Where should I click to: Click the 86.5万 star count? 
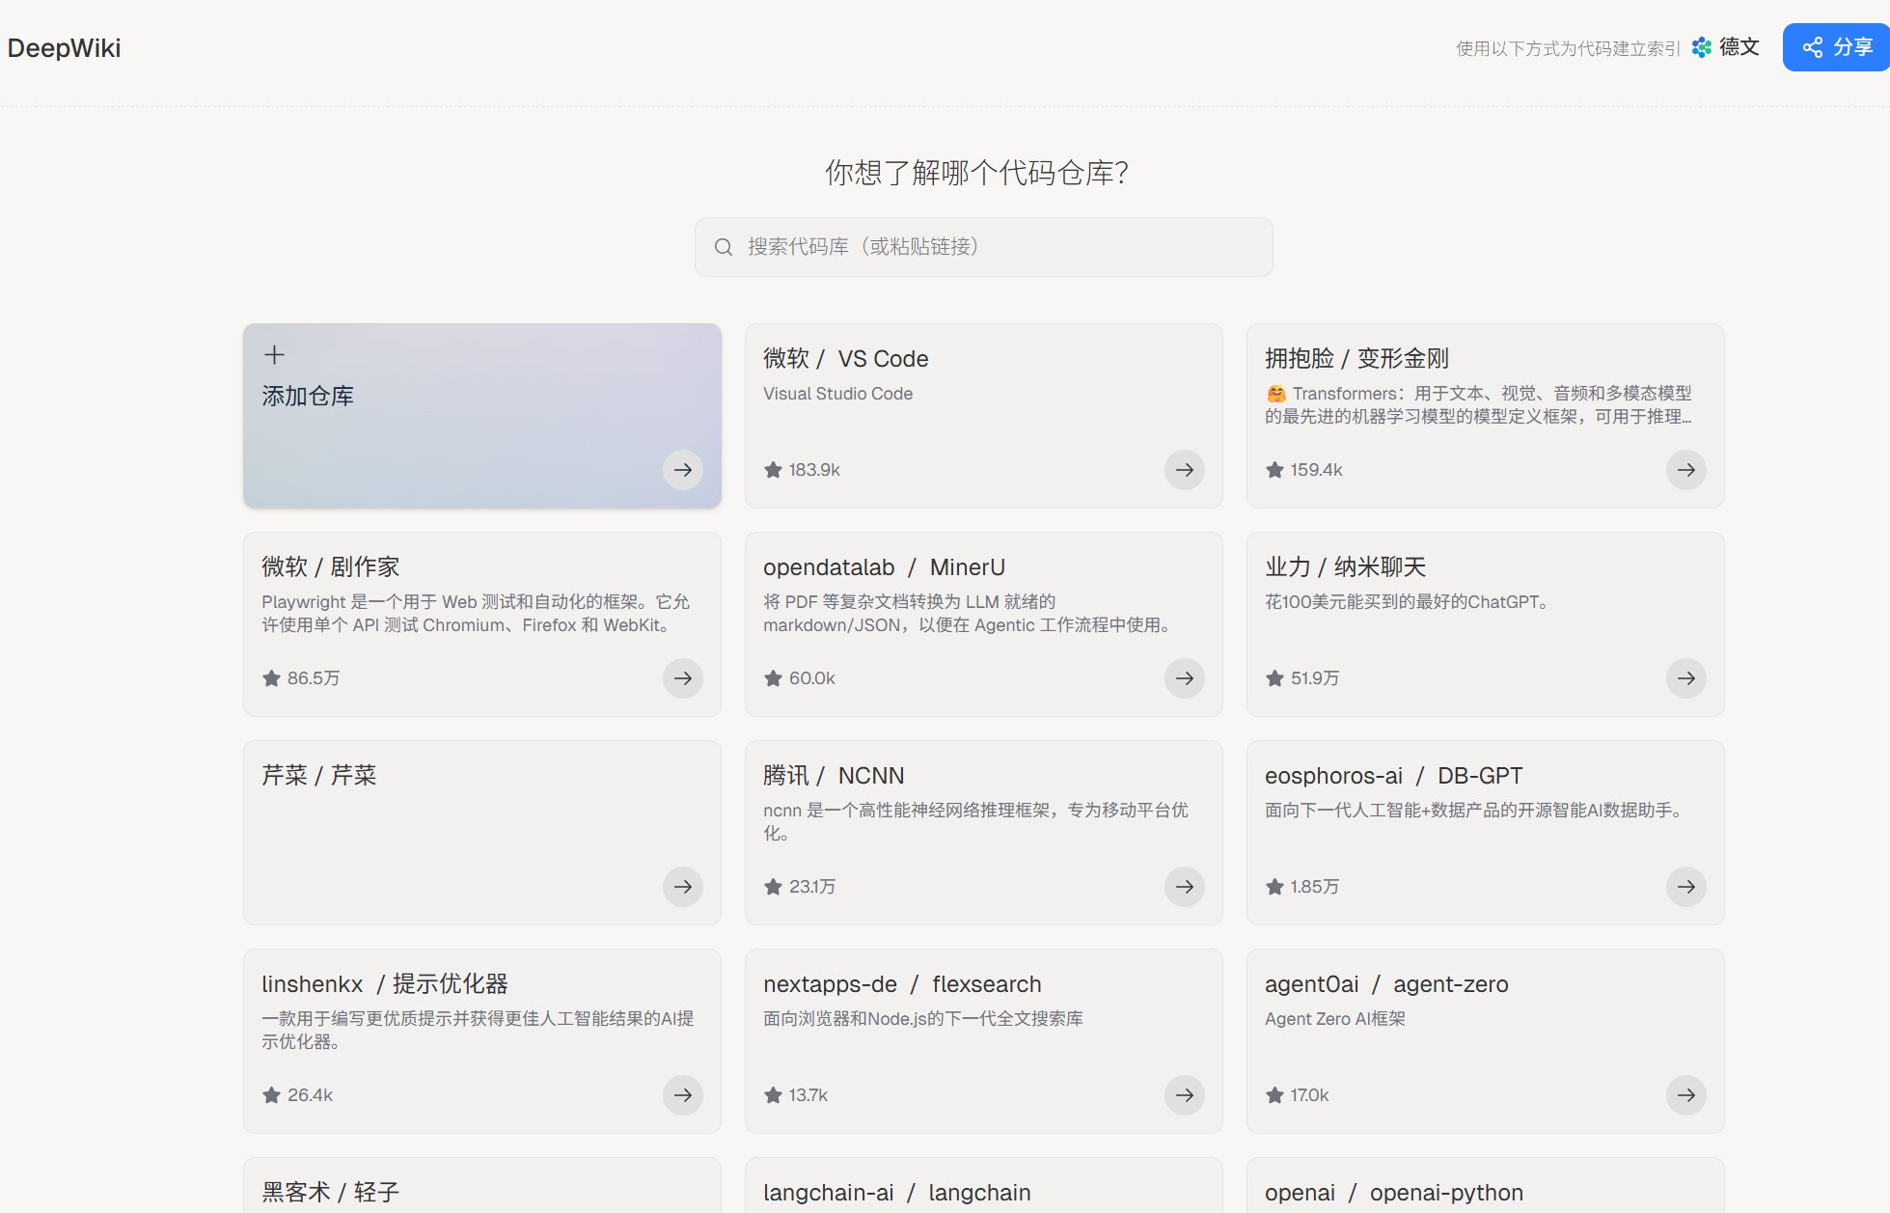pos(314,678)
